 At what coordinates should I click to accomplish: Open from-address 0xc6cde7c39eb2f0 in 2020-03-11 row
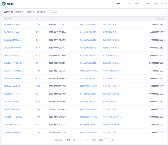tap(88, 40)
